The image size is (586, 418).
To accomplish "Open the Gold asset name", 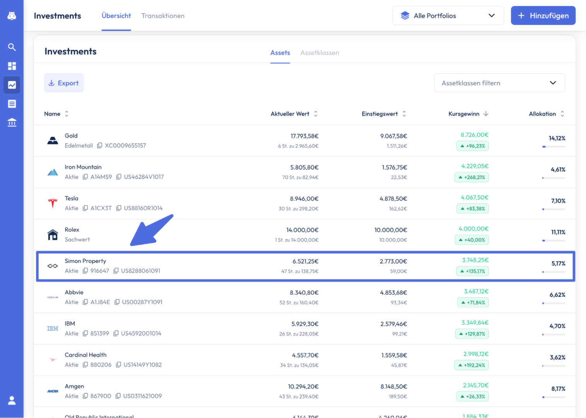I will coord(71,136).
